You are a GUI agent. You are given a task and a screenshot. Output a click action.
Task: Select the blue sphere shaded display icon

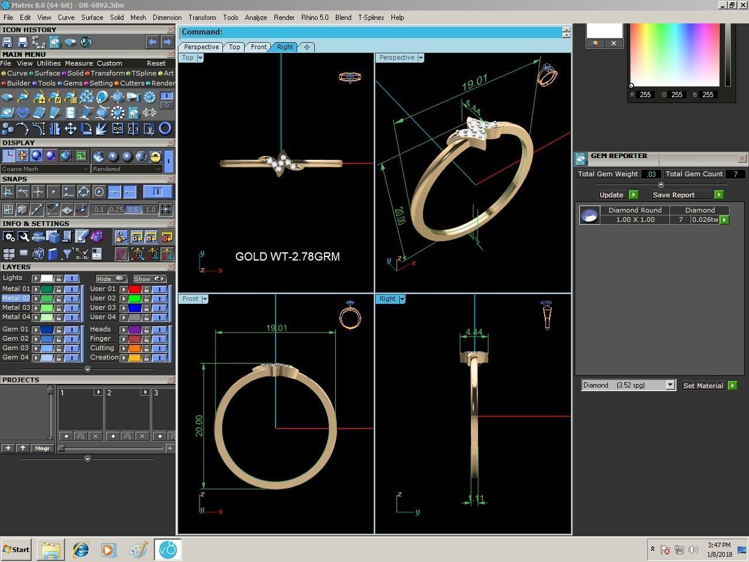36,156
